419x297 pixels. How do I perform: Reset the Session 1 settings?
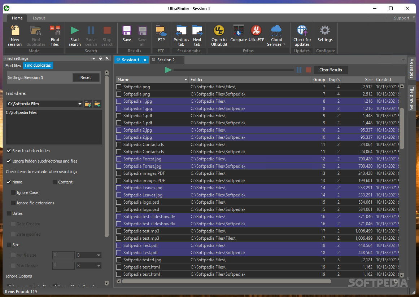click(x=86, y=77)
